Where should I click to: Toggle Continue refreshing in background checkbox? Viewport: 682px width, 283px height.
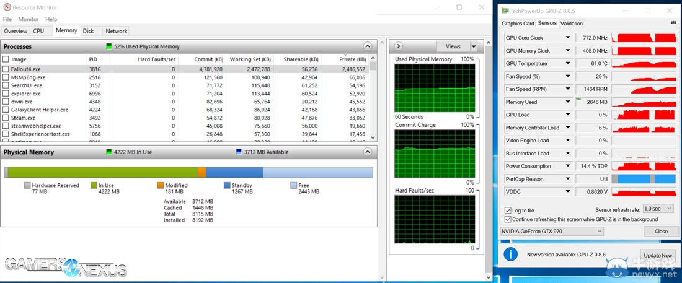[508, 219]
